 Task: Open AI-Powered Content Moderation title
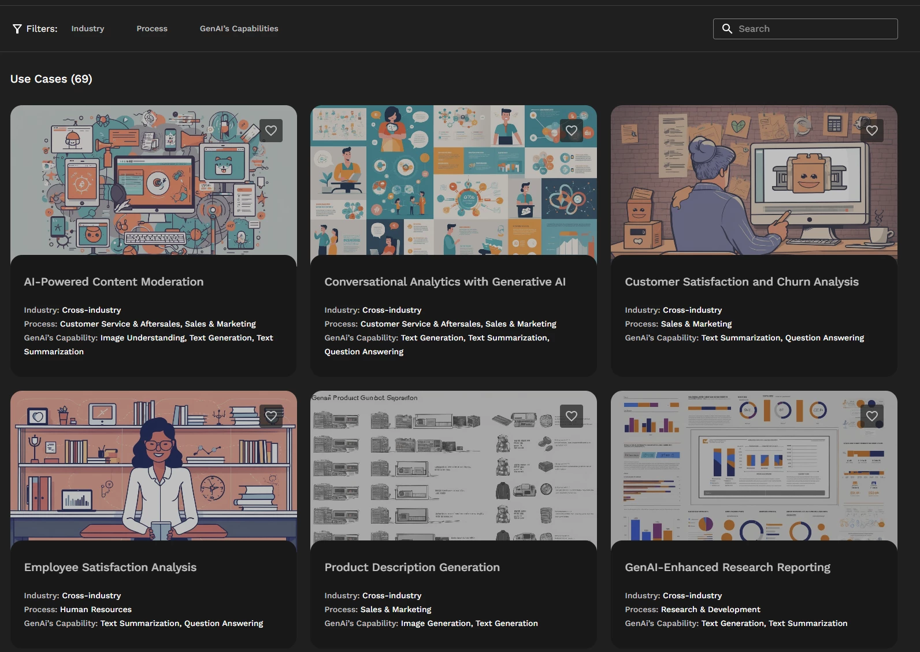click(114, 282)
